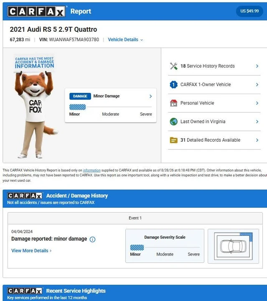Image resolution: width=267 pixels, height=301 pixels.
Task: Click the VIN number WUANWAF57MA903780
Action: tap(74, 40)
